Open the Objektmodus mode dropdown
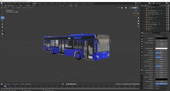Screen dimensions: 170x91 click(x=6, y=8)
